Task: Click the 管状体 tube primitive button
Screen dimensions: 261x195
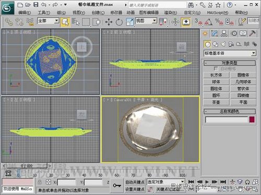Action: point(243,88)
